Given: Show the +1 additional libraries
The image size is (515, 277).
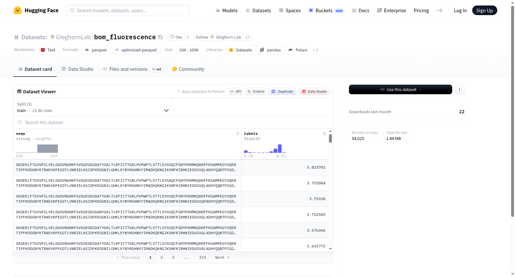Looking at the screenshot, I should click(315, 50).
